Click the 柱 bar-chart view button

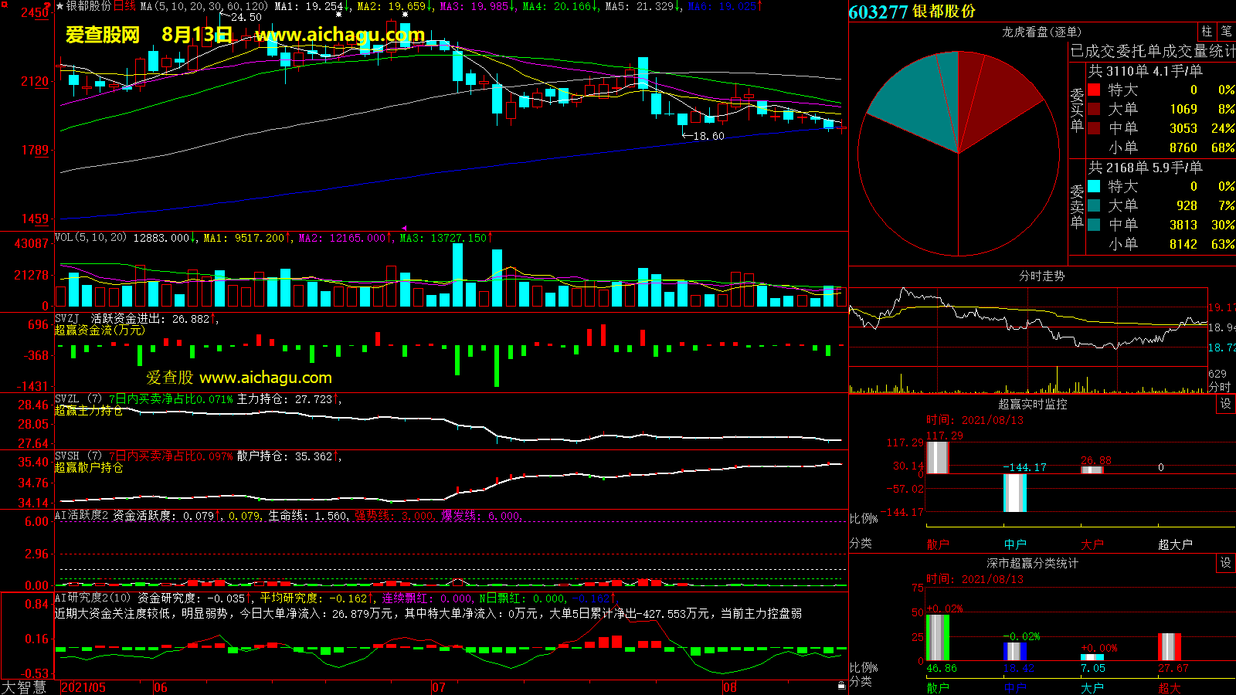1207,31
